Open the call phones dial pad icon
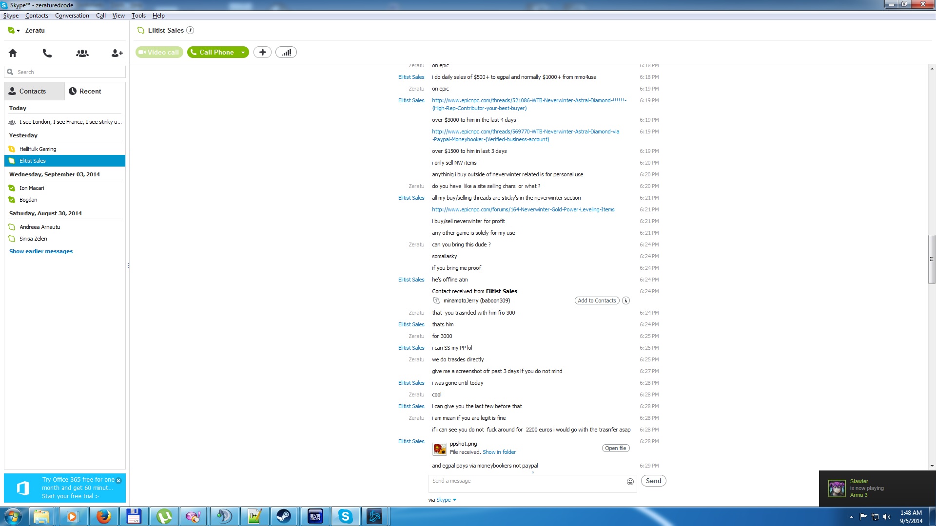The width and height of the screenshot is (936, 526). 47,53
